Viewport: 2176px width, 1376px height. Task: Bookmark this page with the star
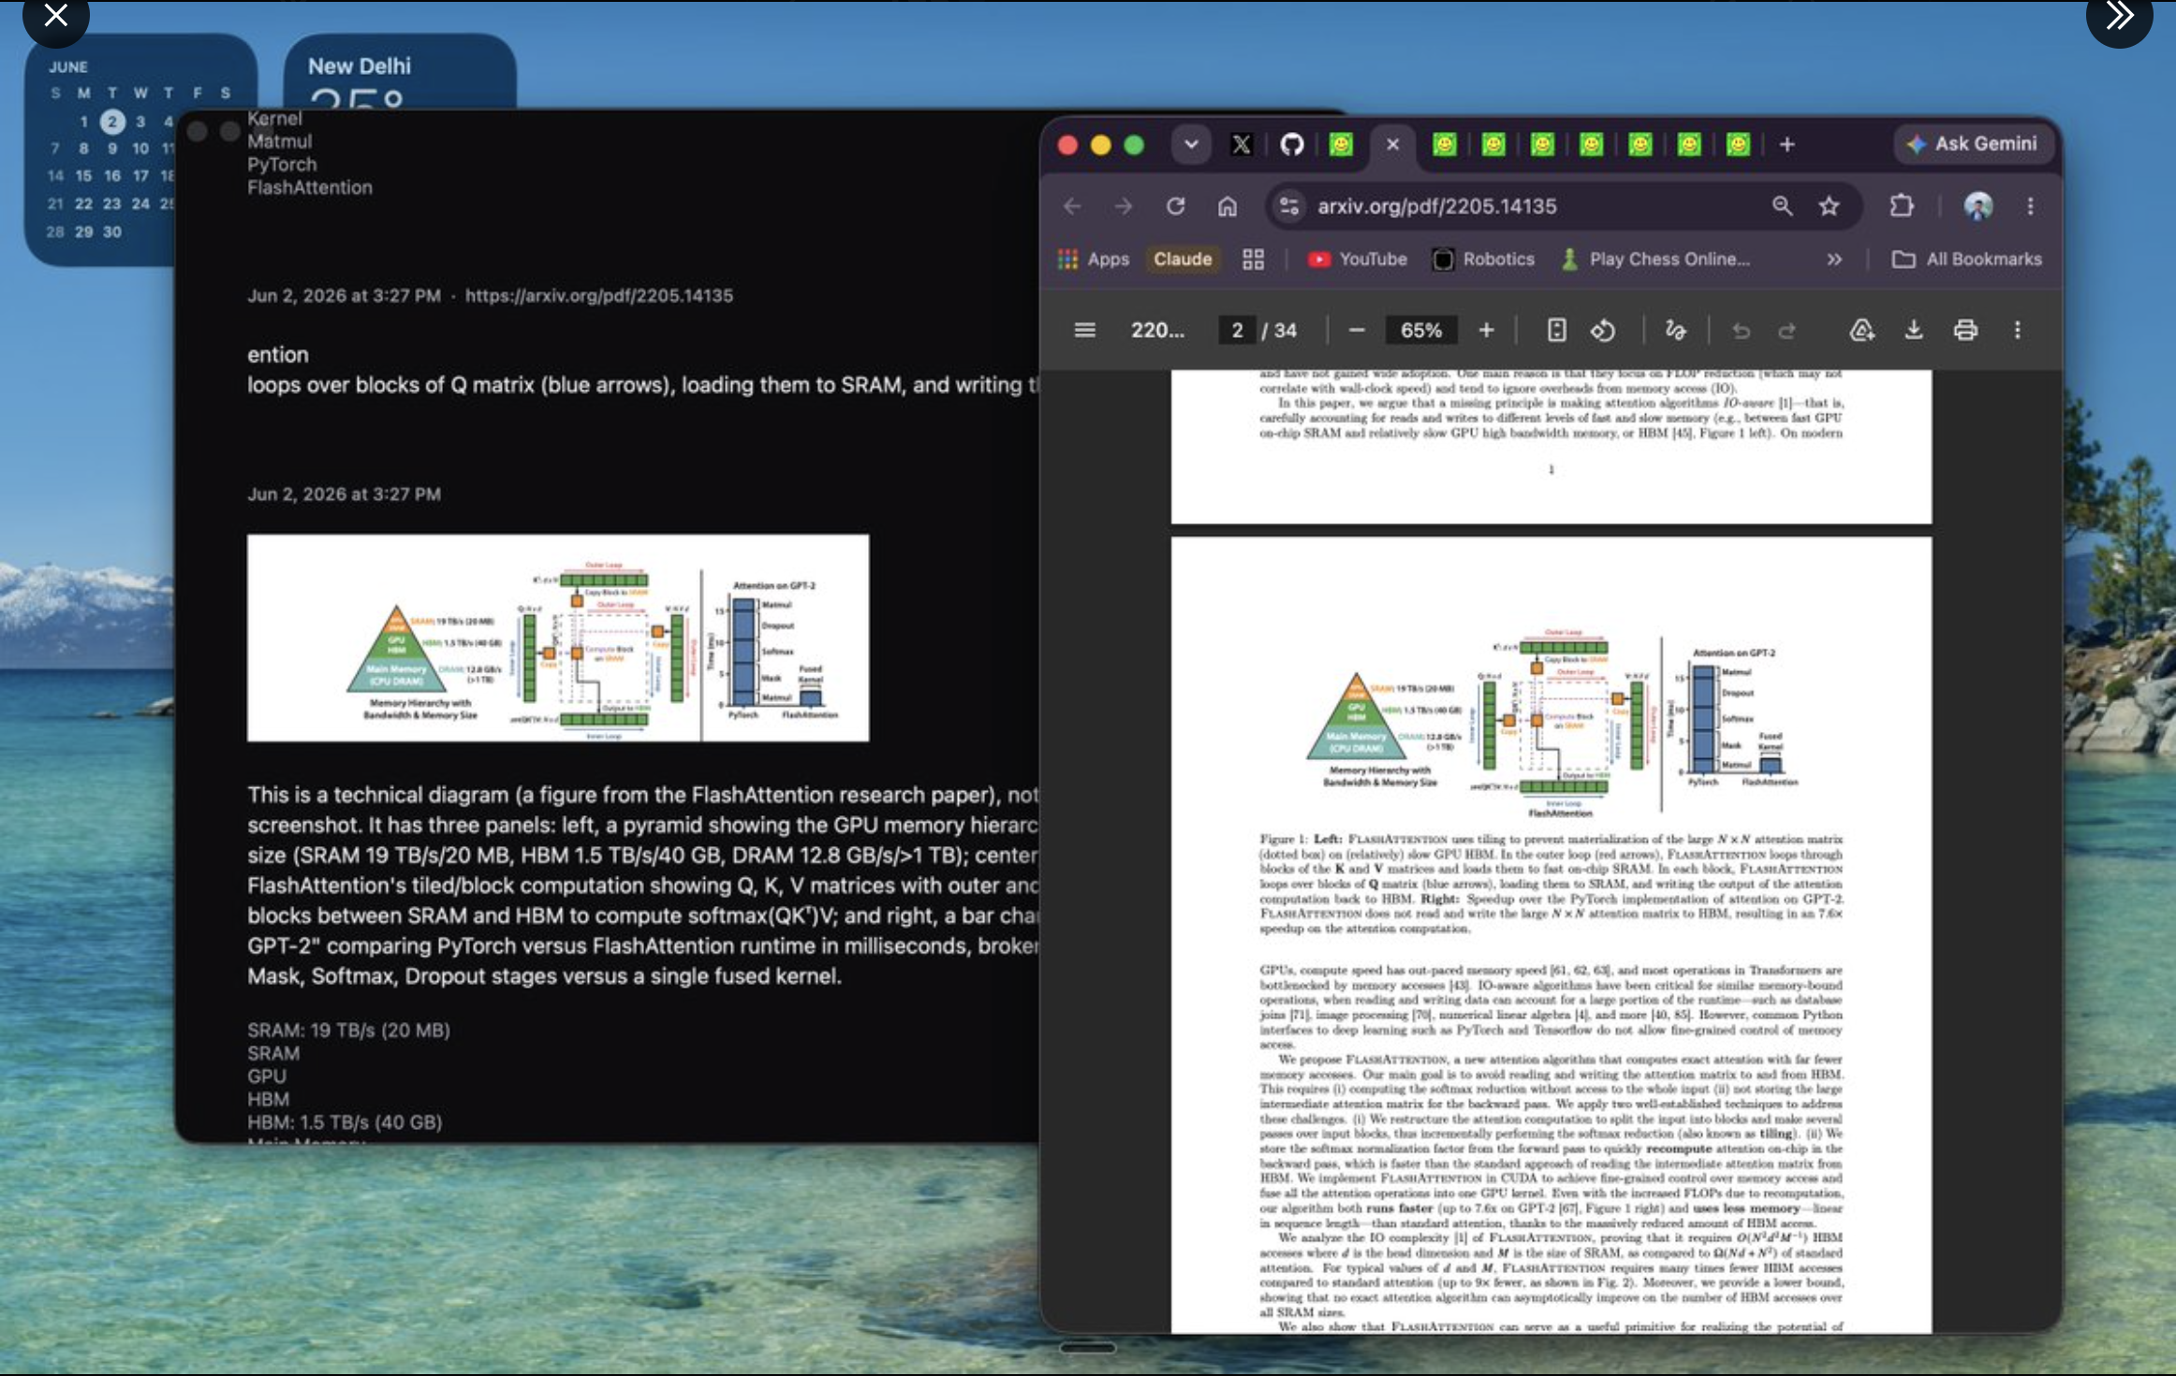1829,206
